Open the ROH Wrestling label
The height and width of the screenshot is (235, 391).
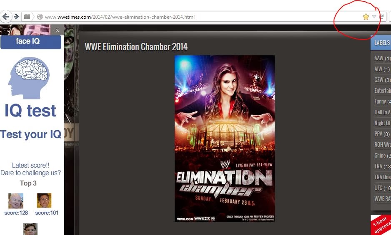point(383,145)
